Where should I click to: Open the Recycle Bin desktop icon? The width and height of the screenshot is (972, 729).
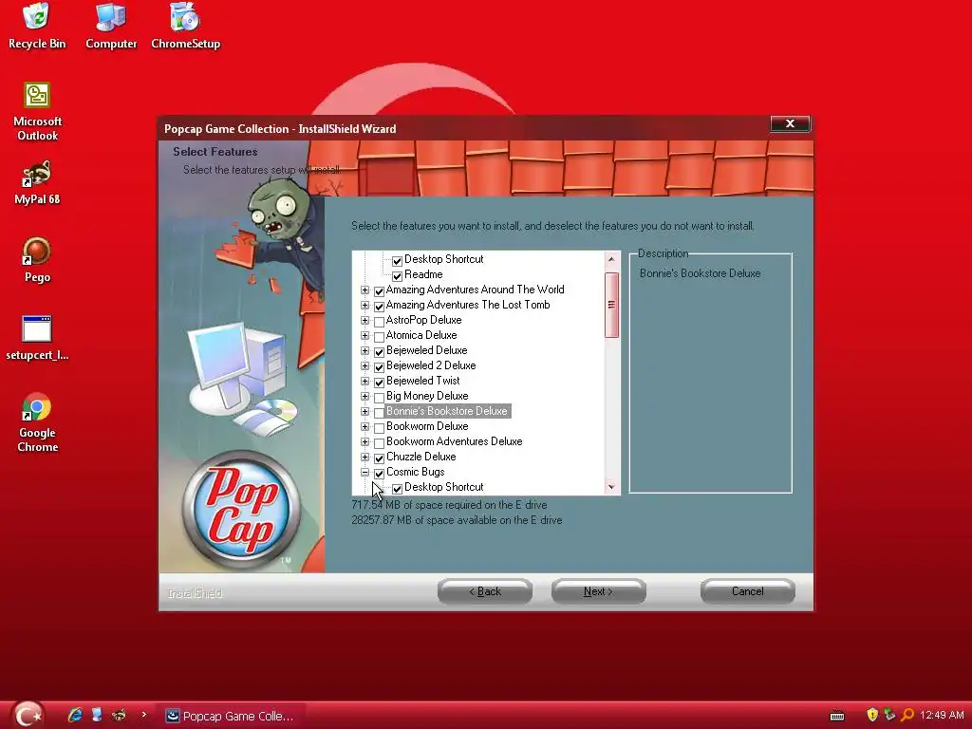point(37,26)
